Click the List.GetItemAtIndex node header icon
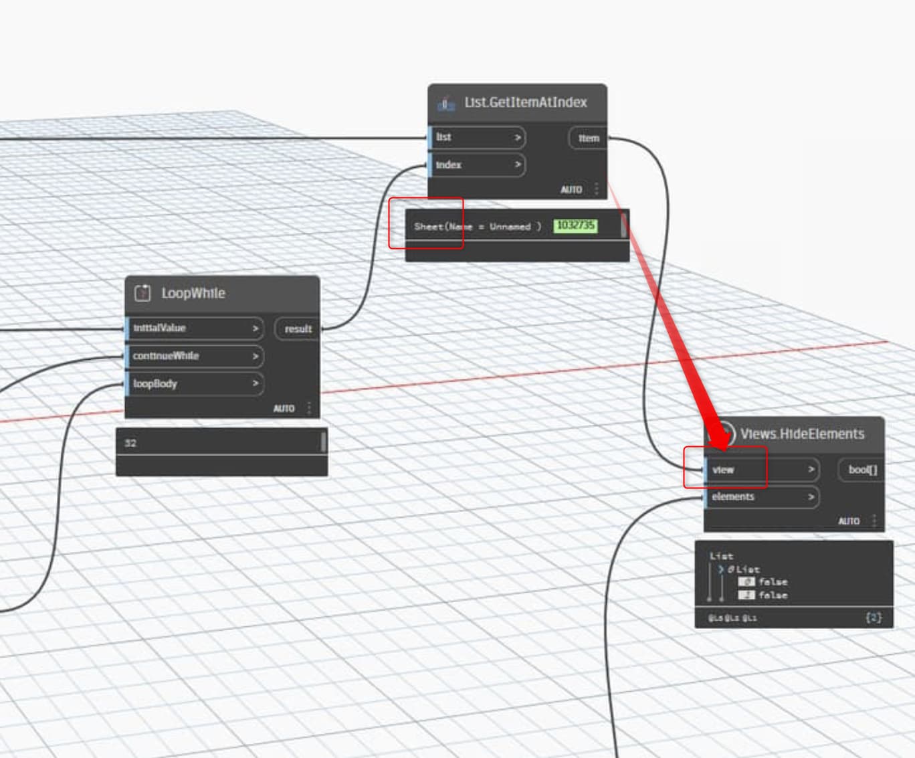Screen dimensions: 915x758 [444, 102]
